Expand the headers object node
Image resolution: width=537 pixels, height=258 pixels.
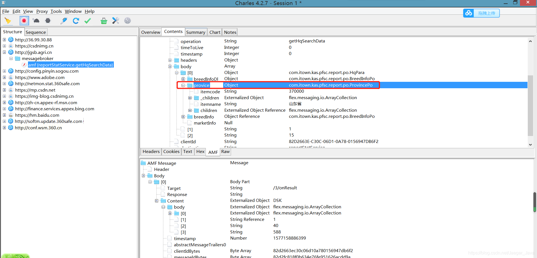point(170,60)
